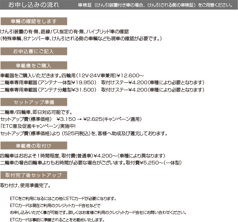Click the 取り付け、使用準備完了 line
Image resolution: width=238 pixels, height=222 pixels.
pos(25,185)
